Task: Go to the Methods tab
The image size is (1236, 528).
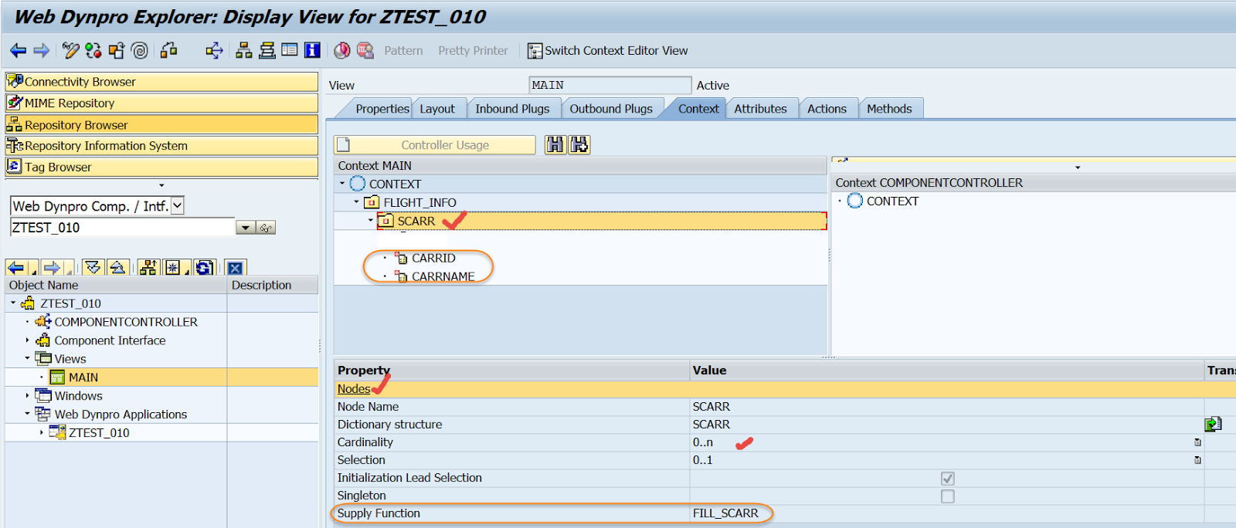Action: point(889,109)
